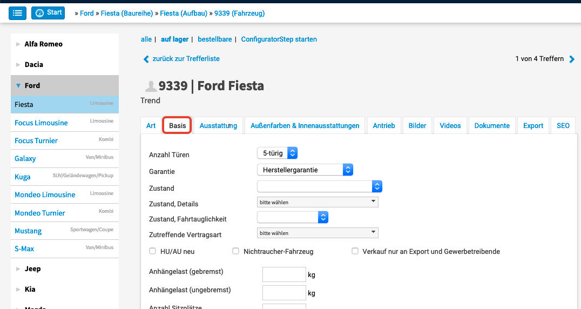Click the Anhängelast (gebremst) input field
Screen dimensions: 581x309
click(284, 274)
